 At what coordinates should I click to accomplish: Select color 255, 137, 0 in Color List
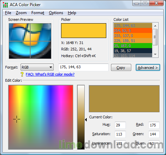tap(133, 36)
